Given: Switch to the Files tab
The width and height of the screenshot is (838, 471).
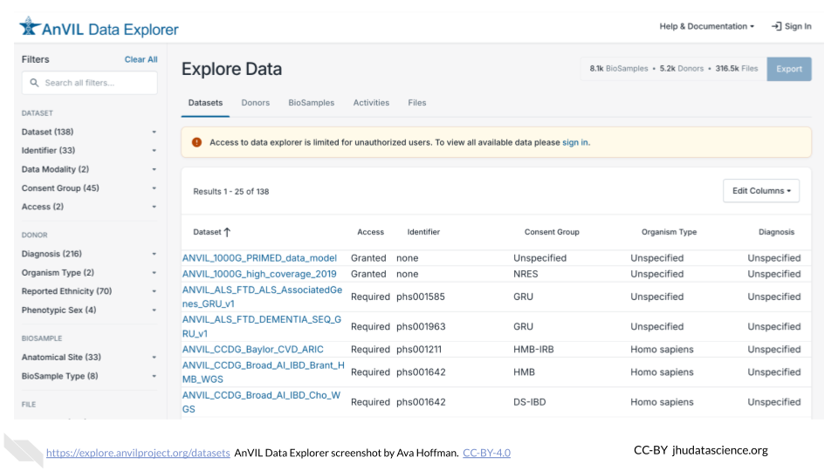Looking at the screenshot, I should [417, 103].
